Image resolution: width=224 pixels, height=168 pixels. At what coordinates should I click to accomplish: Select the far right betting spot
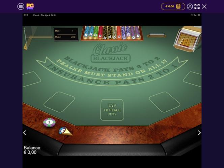pos(192,79)
